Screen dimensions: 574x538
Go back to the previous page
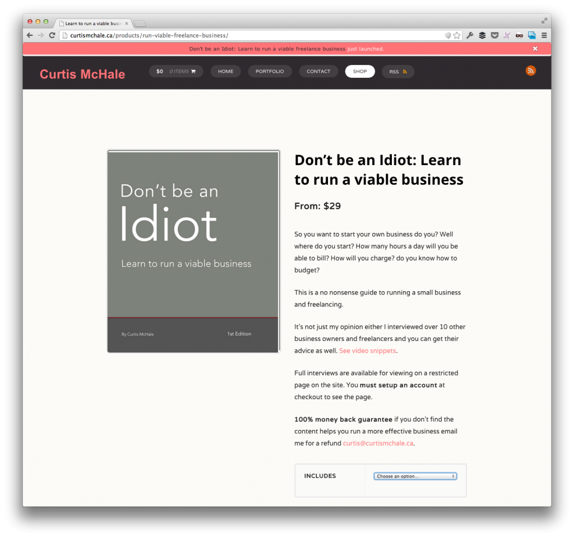click(x=30, y=35)
